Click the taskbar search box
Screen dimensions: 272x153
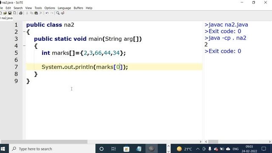[x=52, y=149]
